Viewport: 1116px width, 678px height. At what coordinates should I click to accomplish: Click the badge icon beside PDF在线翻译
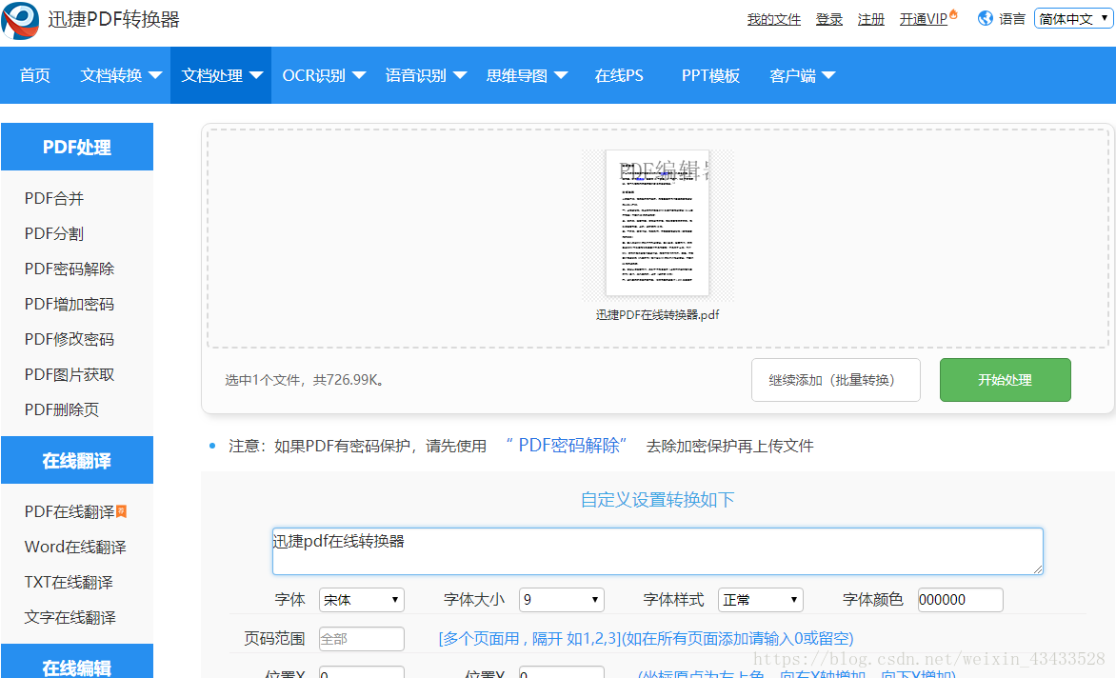pos(122,510)
